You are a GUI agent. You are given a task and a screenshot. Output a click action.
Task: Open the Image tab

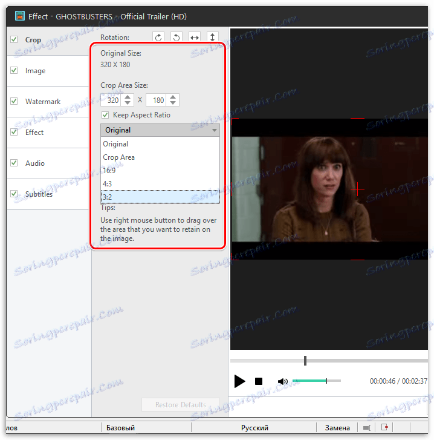(35, 71)
